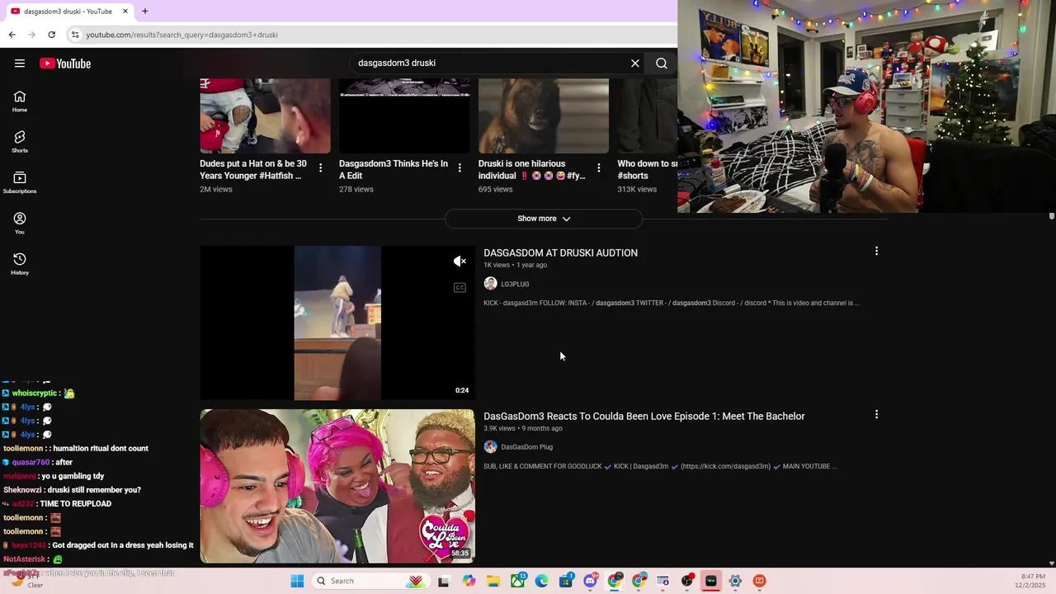Screen dimensions: 1056x594
Task: Open DasGasDom3 Reacts To Coulda Been Love title
Action: [x=643, y=417]
